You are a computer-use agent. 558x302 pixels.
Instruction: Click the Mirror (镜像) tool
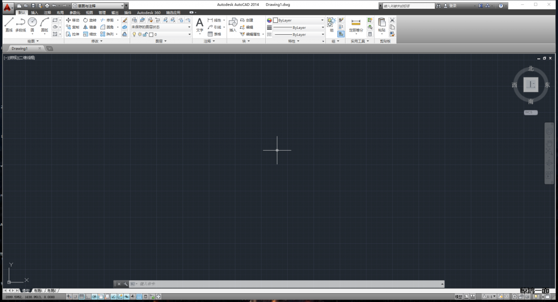(89, 27)
